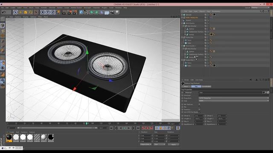The height and width of the screenshot is (153, 273).
Task: Collapse the Outer Rim 1 group
Action: [x=182, y=60]
